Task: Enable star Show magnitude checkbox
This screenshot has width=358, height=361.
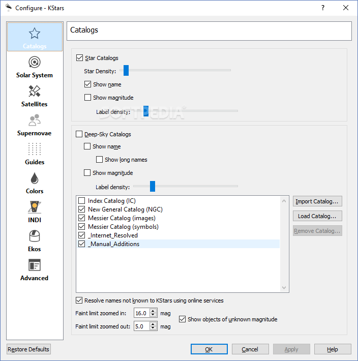Action: pyautogui.click(x=87, y=98)
